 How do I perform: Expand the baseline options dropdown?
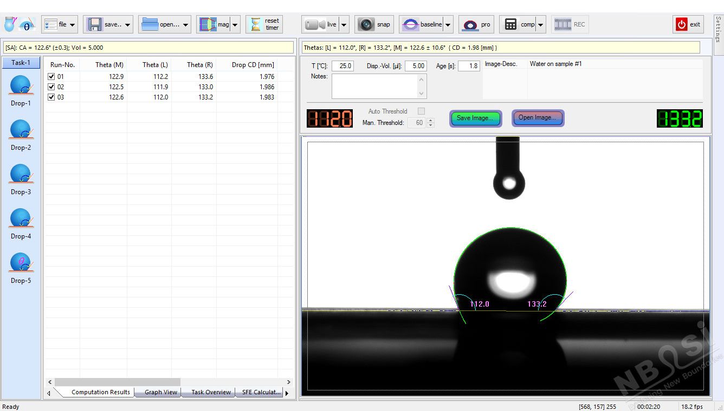(x=447, y=24)
